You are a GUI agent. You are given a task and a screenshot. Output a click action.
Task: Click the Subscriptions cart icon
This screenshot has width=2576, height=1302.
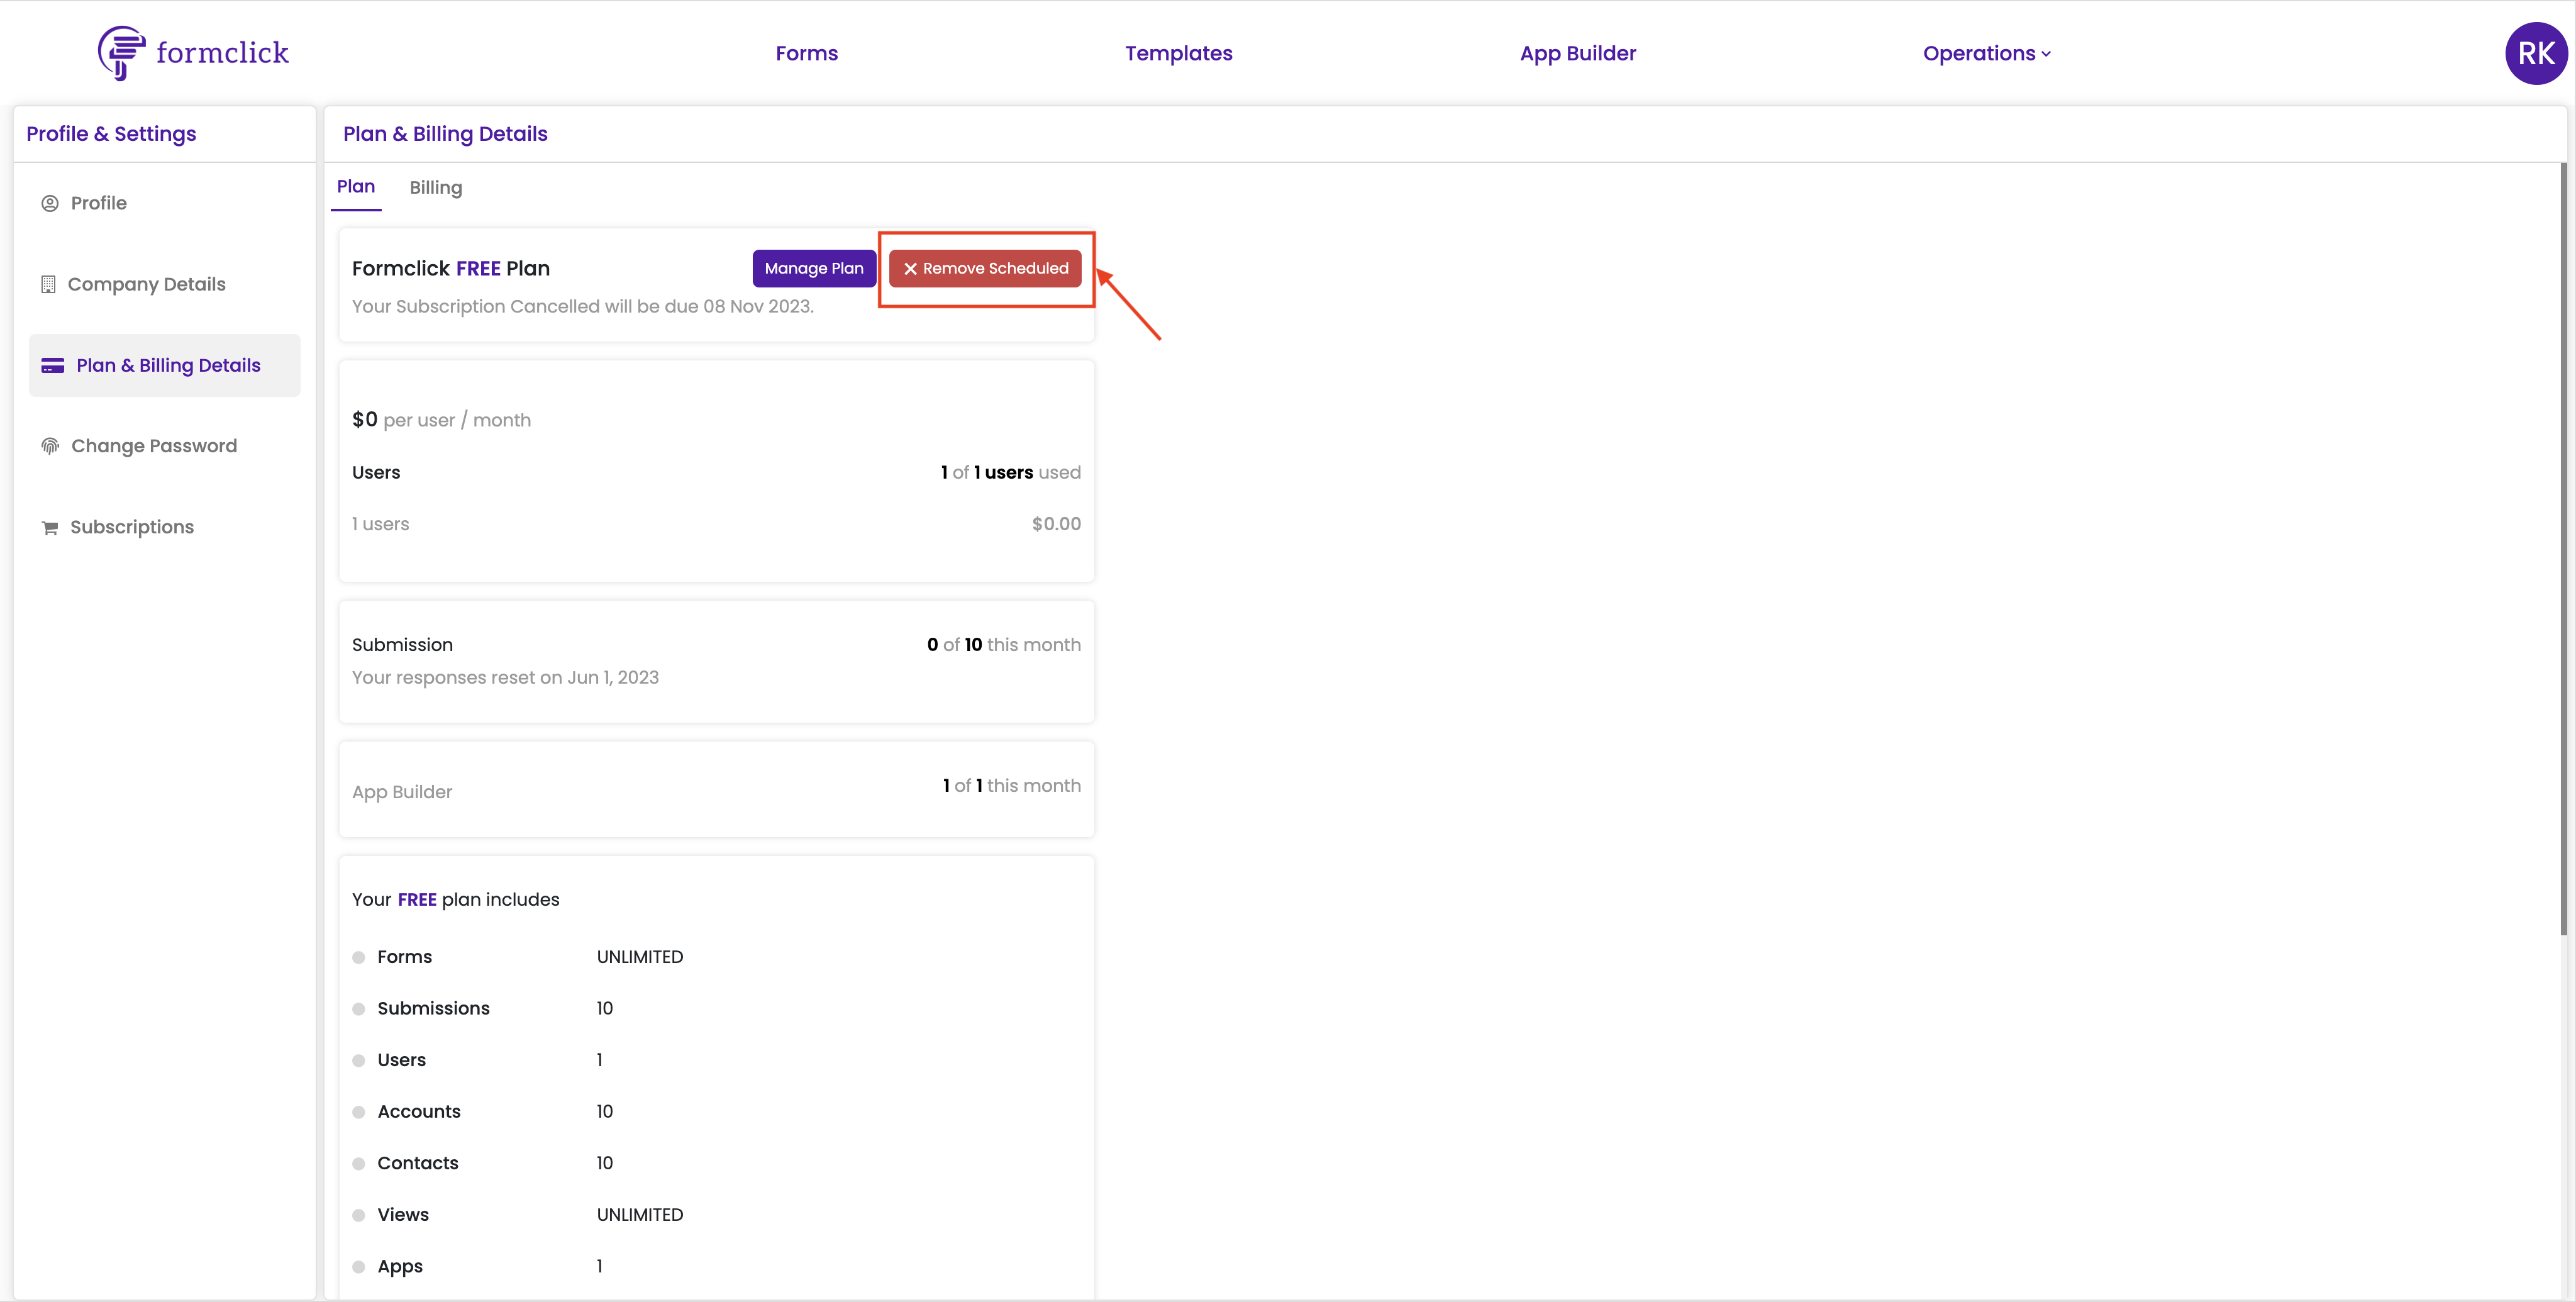50,527
